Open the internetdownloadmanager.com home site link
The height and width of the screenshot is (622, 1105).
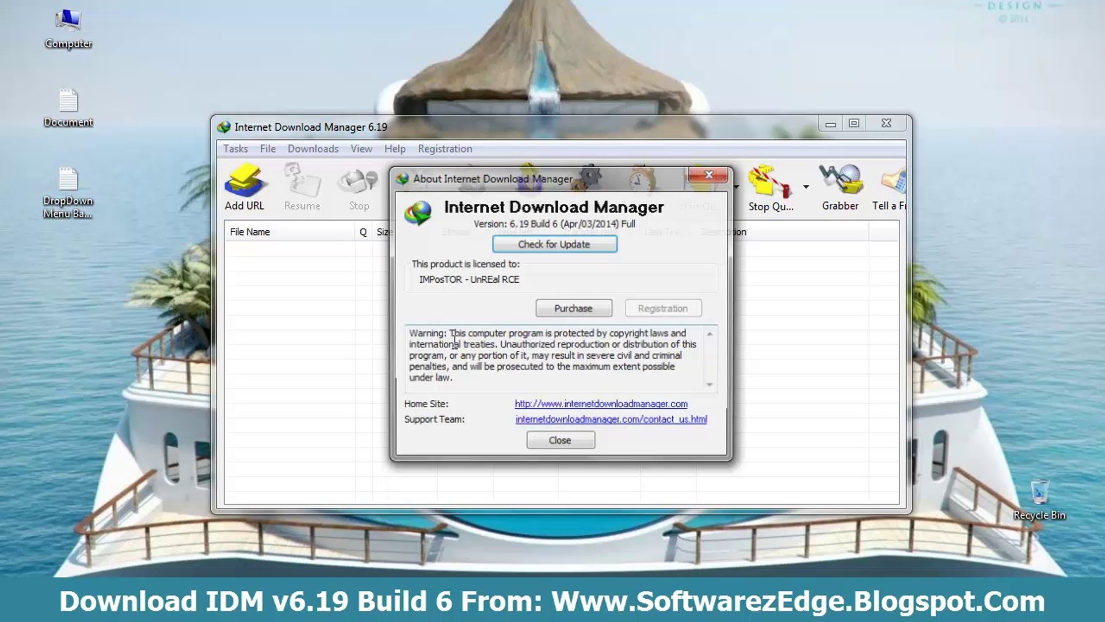pos(601,404)
